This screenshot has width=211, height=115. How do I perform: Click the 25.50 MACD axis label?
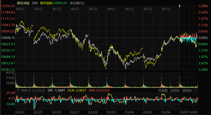pos(11,93)
